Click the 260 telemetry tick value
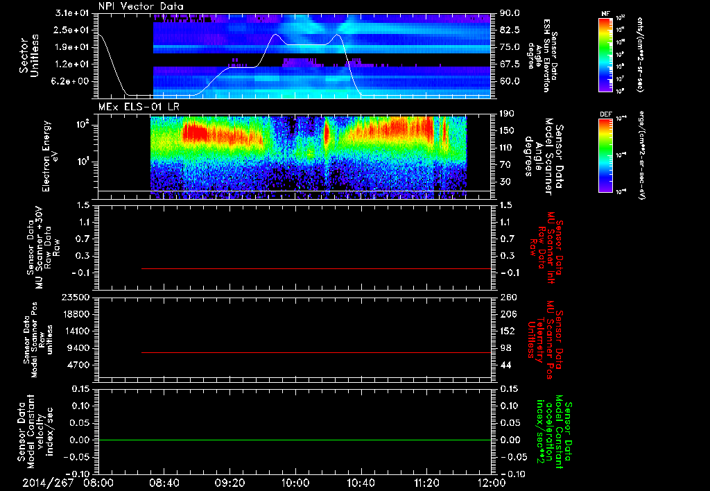 [x=508, y=298]
